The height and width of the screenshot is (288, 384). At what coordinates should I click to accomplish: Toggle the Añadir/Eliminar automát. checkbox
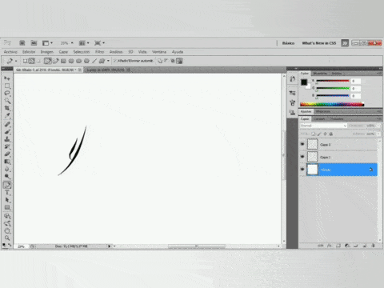[x=115, y=61]
